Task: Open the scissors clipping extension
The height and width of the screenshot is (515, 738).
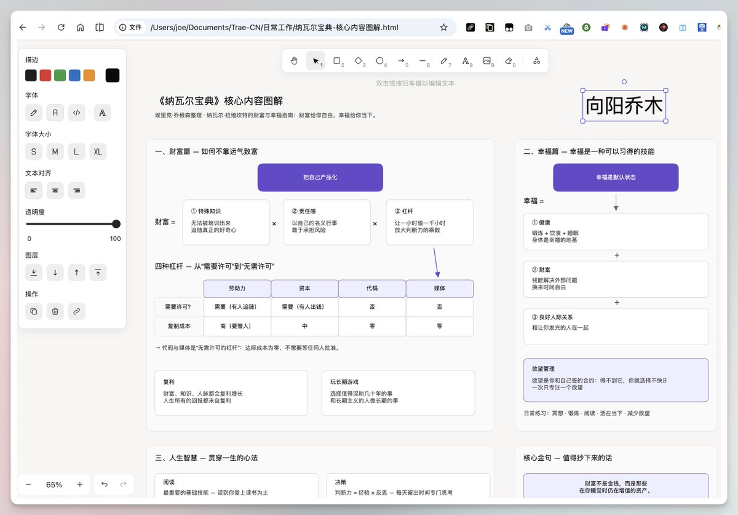Action: [547, 28]
